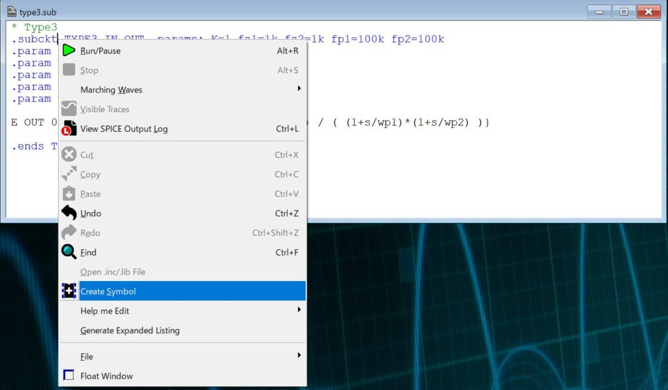Click the View SPICE Output Log icon
Viewport: 668px width, 390px height.
click(69, 128)
